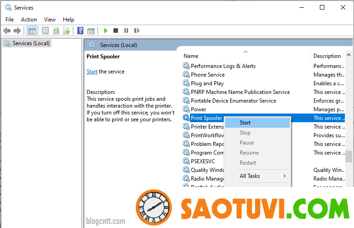Choose Start in the context menu
The height and width of the screenshot is (228, 354).
click(x=257, y=123)
